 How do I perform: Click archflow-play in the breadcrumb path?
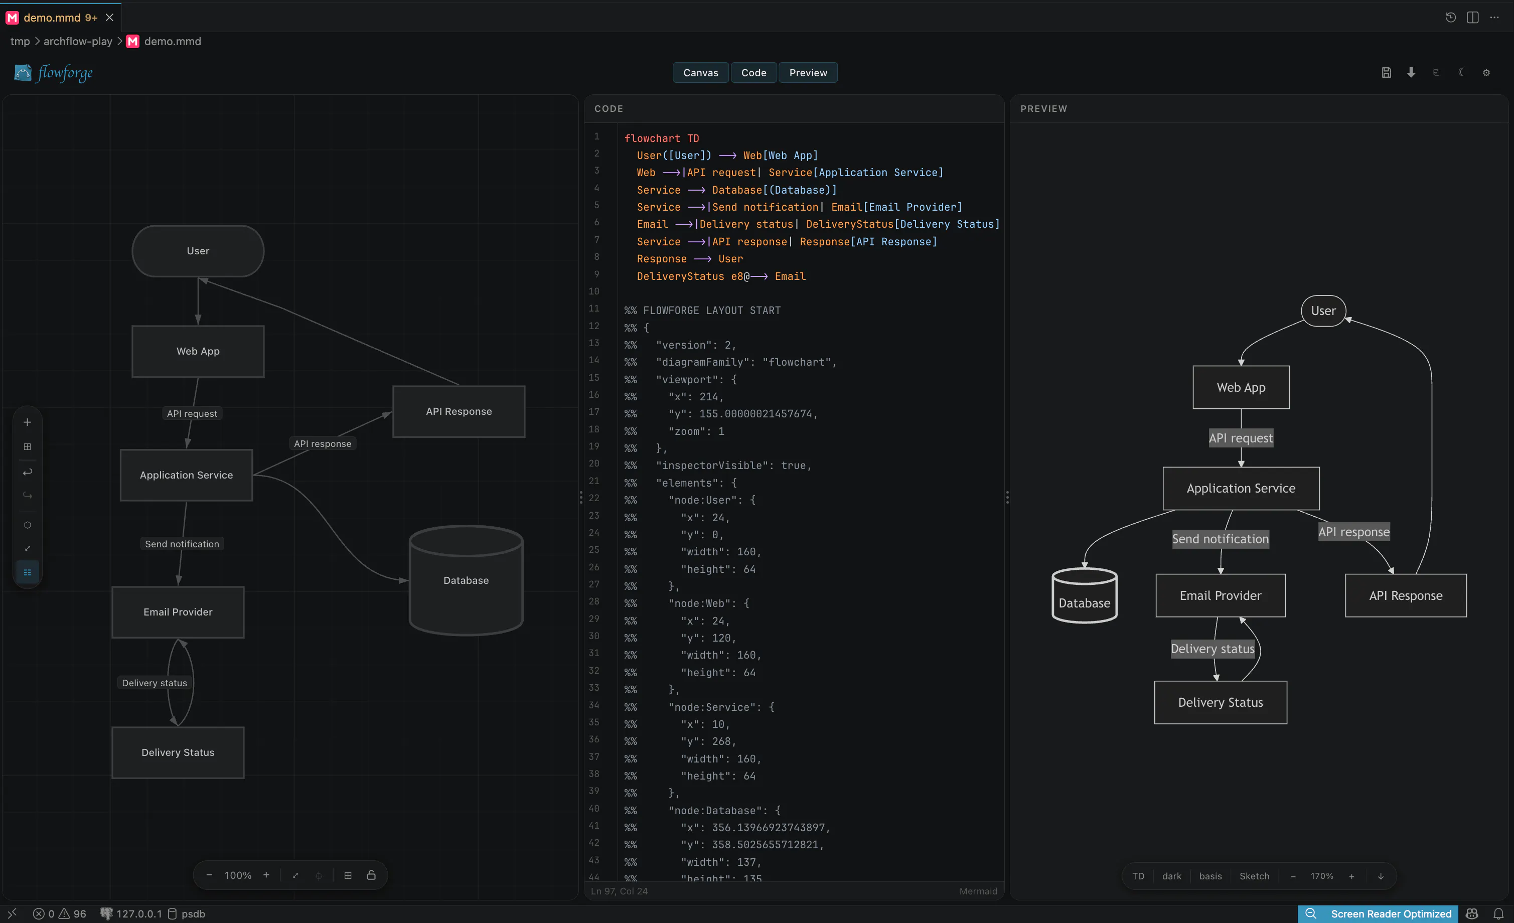pos(78,41)
